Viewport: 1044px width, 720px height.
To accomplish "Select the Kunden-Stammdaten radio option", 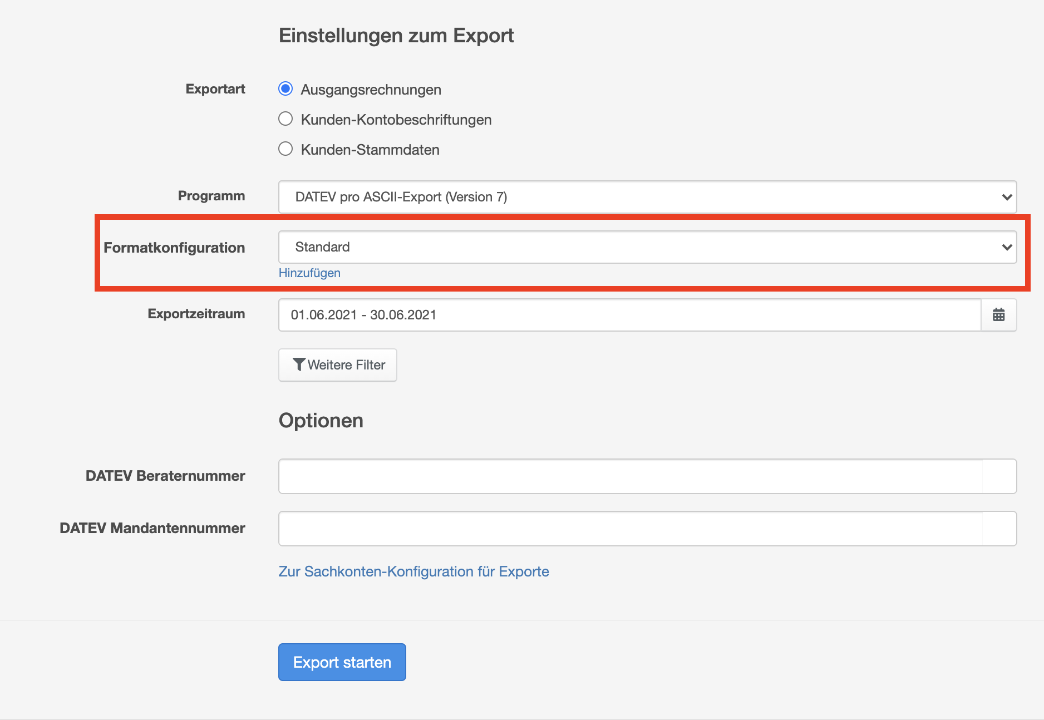I will [285, 149].
